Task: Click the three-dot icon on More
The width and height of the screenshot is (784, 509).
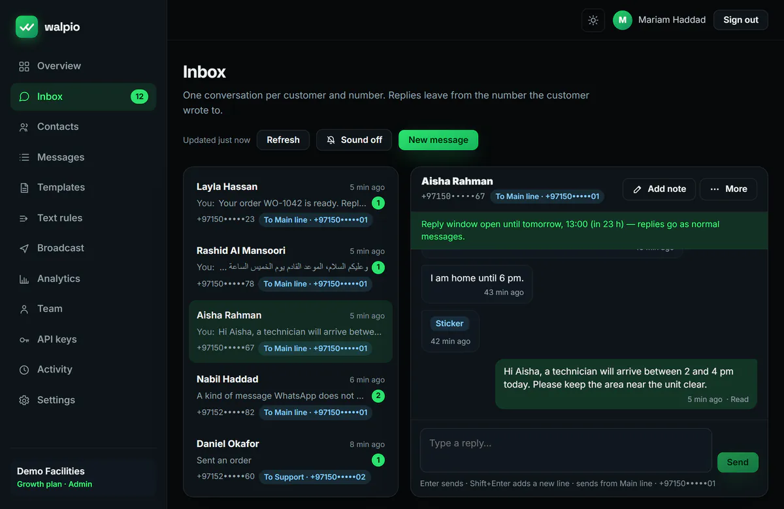Action: [x=715, y=189]
